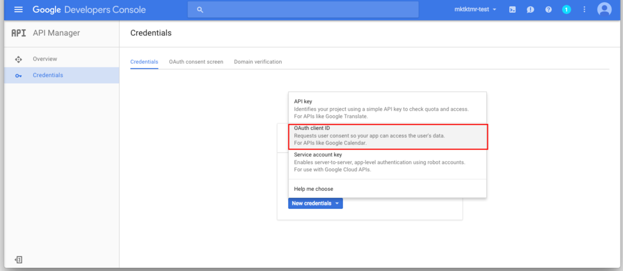Collapse the sidebar with bottom-left icon
The width and height of the screenshot is (623, 271).
click(18, 260)
